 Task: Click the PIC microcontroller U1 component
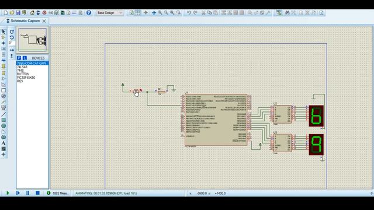point(216,120)
